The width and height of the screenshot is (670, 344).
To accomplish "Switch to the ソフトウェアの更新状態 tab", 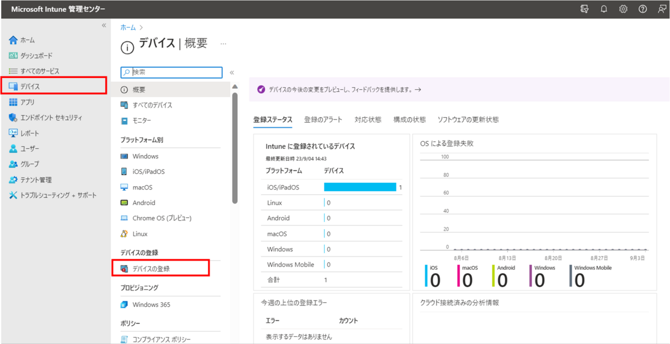I will pos(468,120).
